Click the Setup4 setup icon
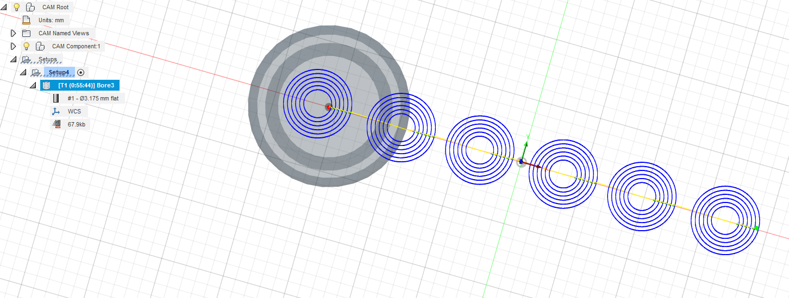 (x=36, y=72)
